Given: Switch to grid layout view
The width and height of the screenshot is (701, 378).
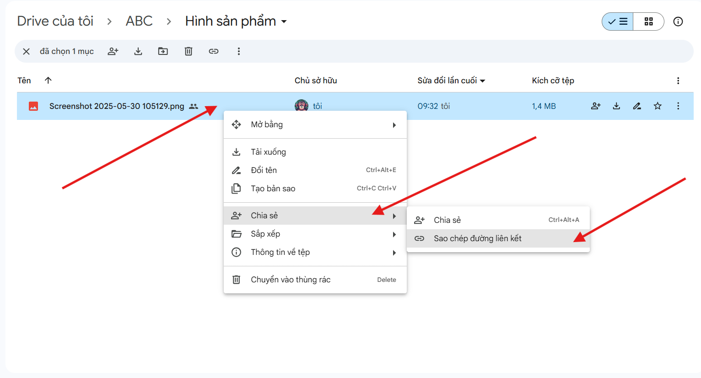Looking at the screenshot, I should [x=648, y=22].
